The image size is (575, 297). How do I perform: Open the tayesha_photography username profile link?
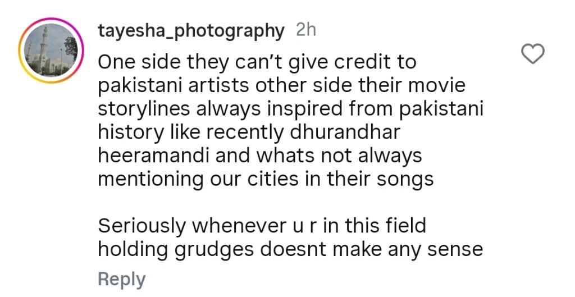191,31
